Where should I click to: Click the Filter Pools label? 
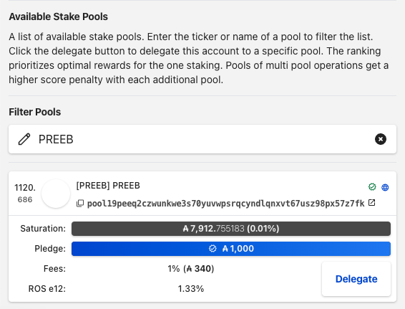(x=35, y=112)
